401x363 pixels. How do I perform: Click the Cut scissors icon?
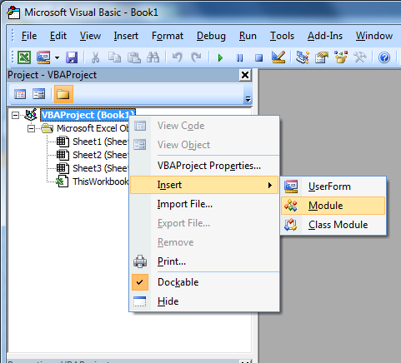(95, 57)
